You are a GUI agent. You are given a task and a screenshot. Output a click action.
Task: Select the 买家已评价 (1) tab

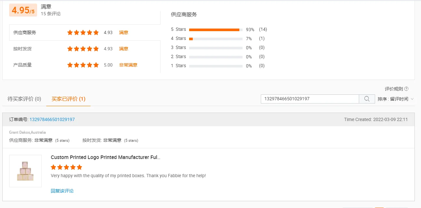[68, 99]
